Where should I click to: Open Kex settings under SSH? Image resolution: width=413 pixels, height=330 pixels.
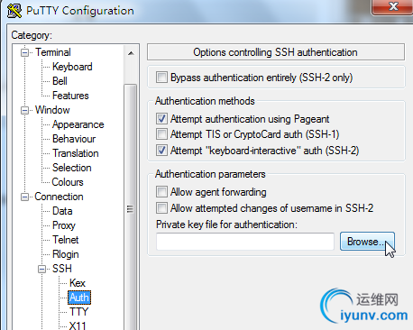78,283
